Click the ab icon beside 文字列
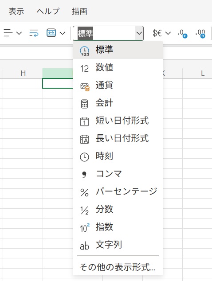212x281 pixels. point(84,246)
